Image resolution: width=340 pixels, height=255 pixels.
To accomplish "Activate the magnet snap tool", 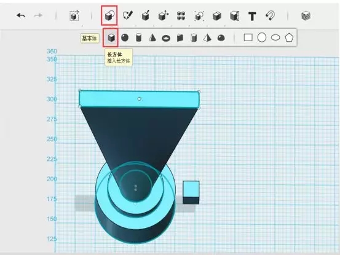I will 271,15.
